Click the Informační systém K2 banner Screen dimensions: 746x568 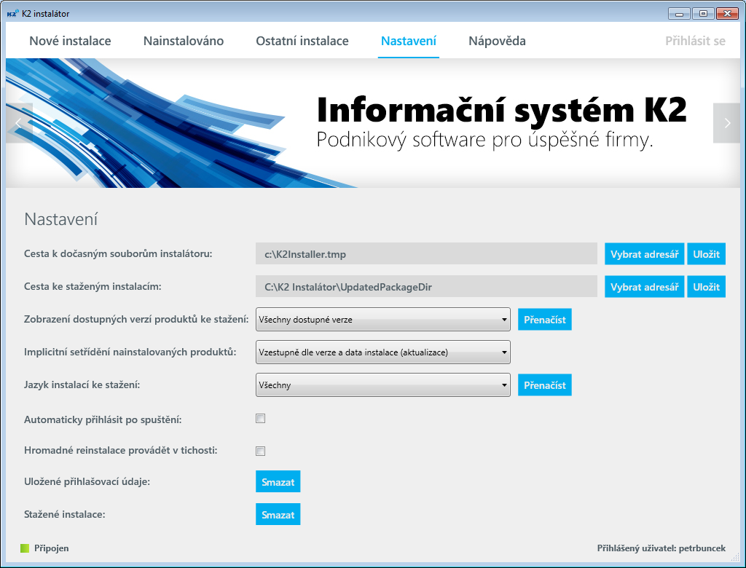point(373,123)
